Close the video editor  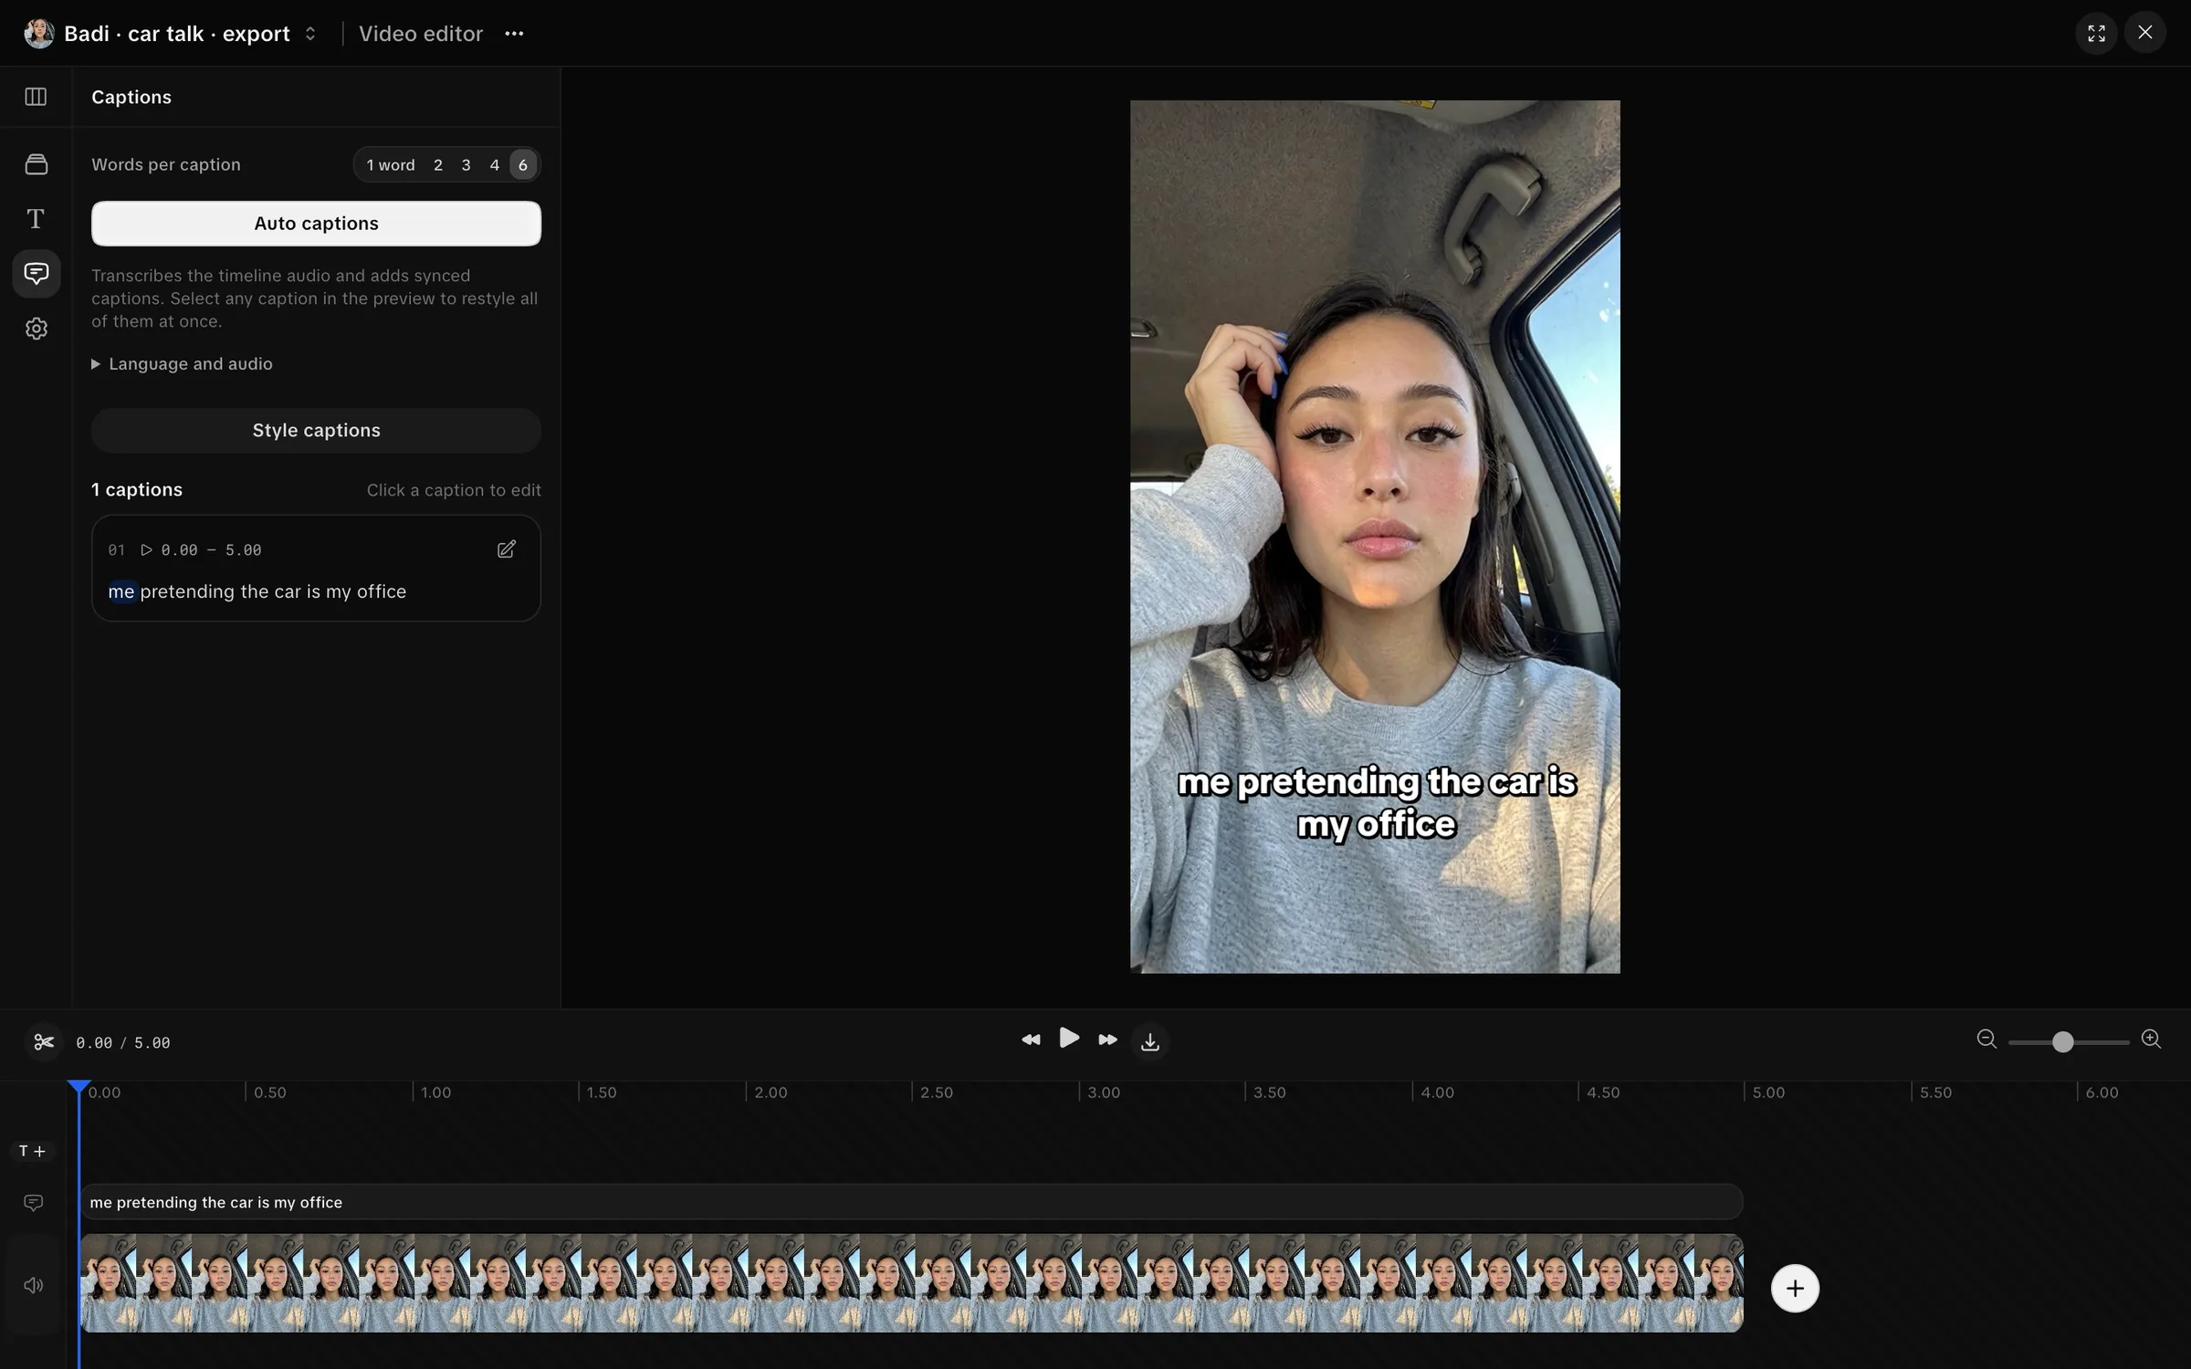tap(2145, 33)
